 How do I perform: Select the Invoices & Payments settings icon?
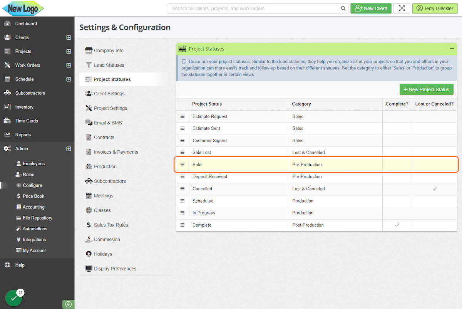(89, 152)
